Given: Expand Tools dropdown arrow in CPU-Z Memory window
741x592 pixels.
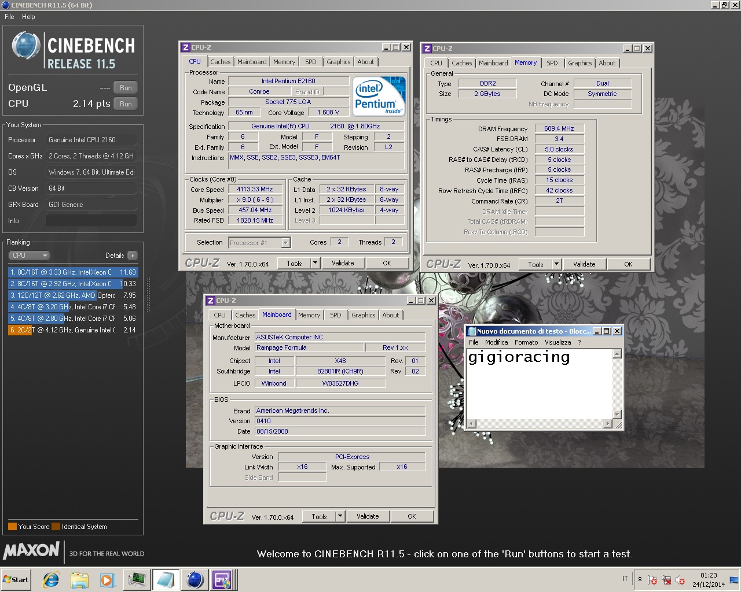Looking at the screenshot, I should (x=556, y=264).
